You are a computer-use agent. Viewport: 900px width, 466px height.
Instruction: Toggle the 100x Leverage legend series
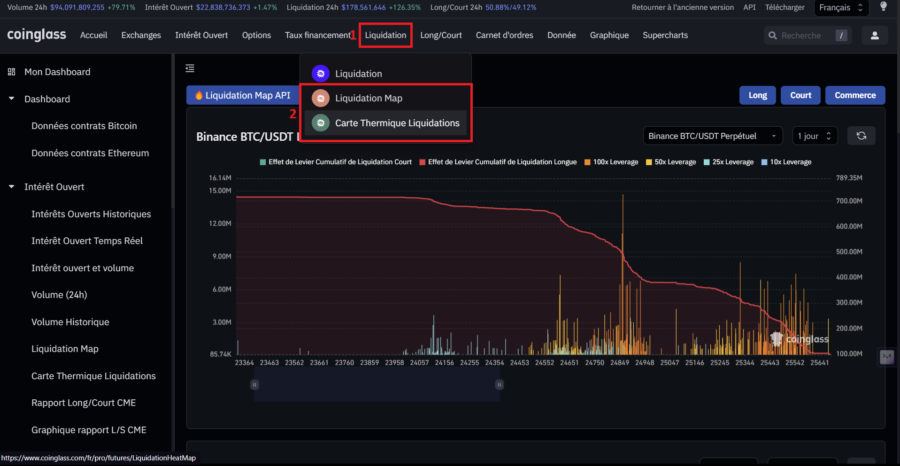(x=611, y=162)
